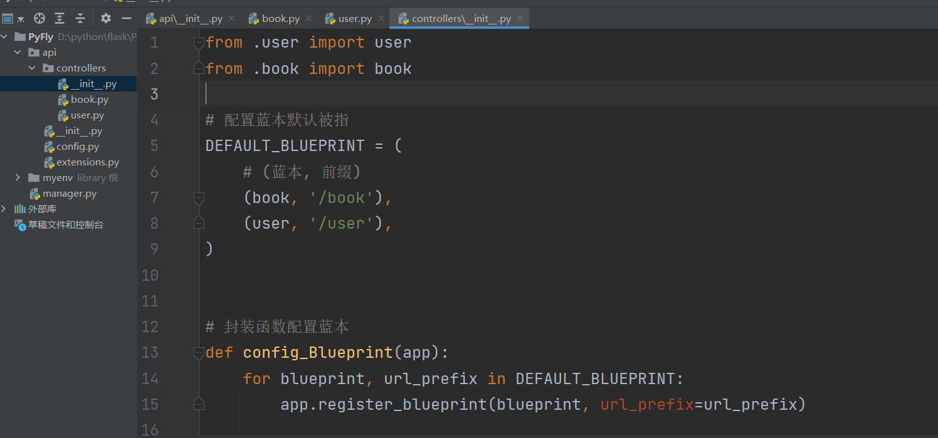Open project panel settings gear
This screenshot has height=438, width=938.
pyautogui.click(x=105, y=18)
